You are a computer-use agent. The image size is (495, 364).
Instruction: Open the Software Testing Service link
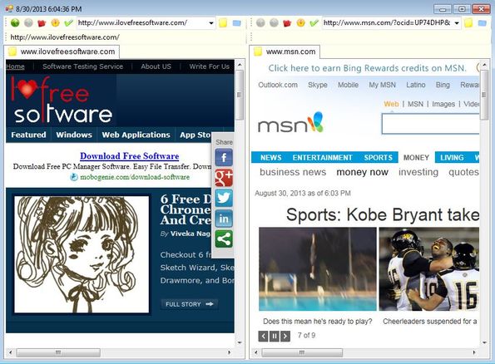(x=82, y=66)
